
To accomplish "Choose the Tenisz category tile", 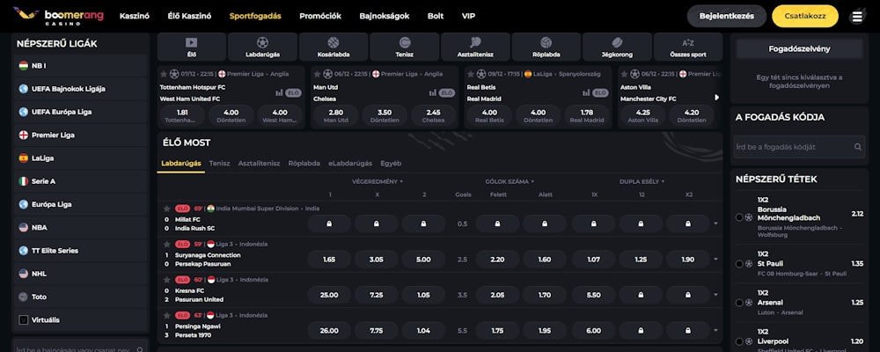I will (404, 47).
